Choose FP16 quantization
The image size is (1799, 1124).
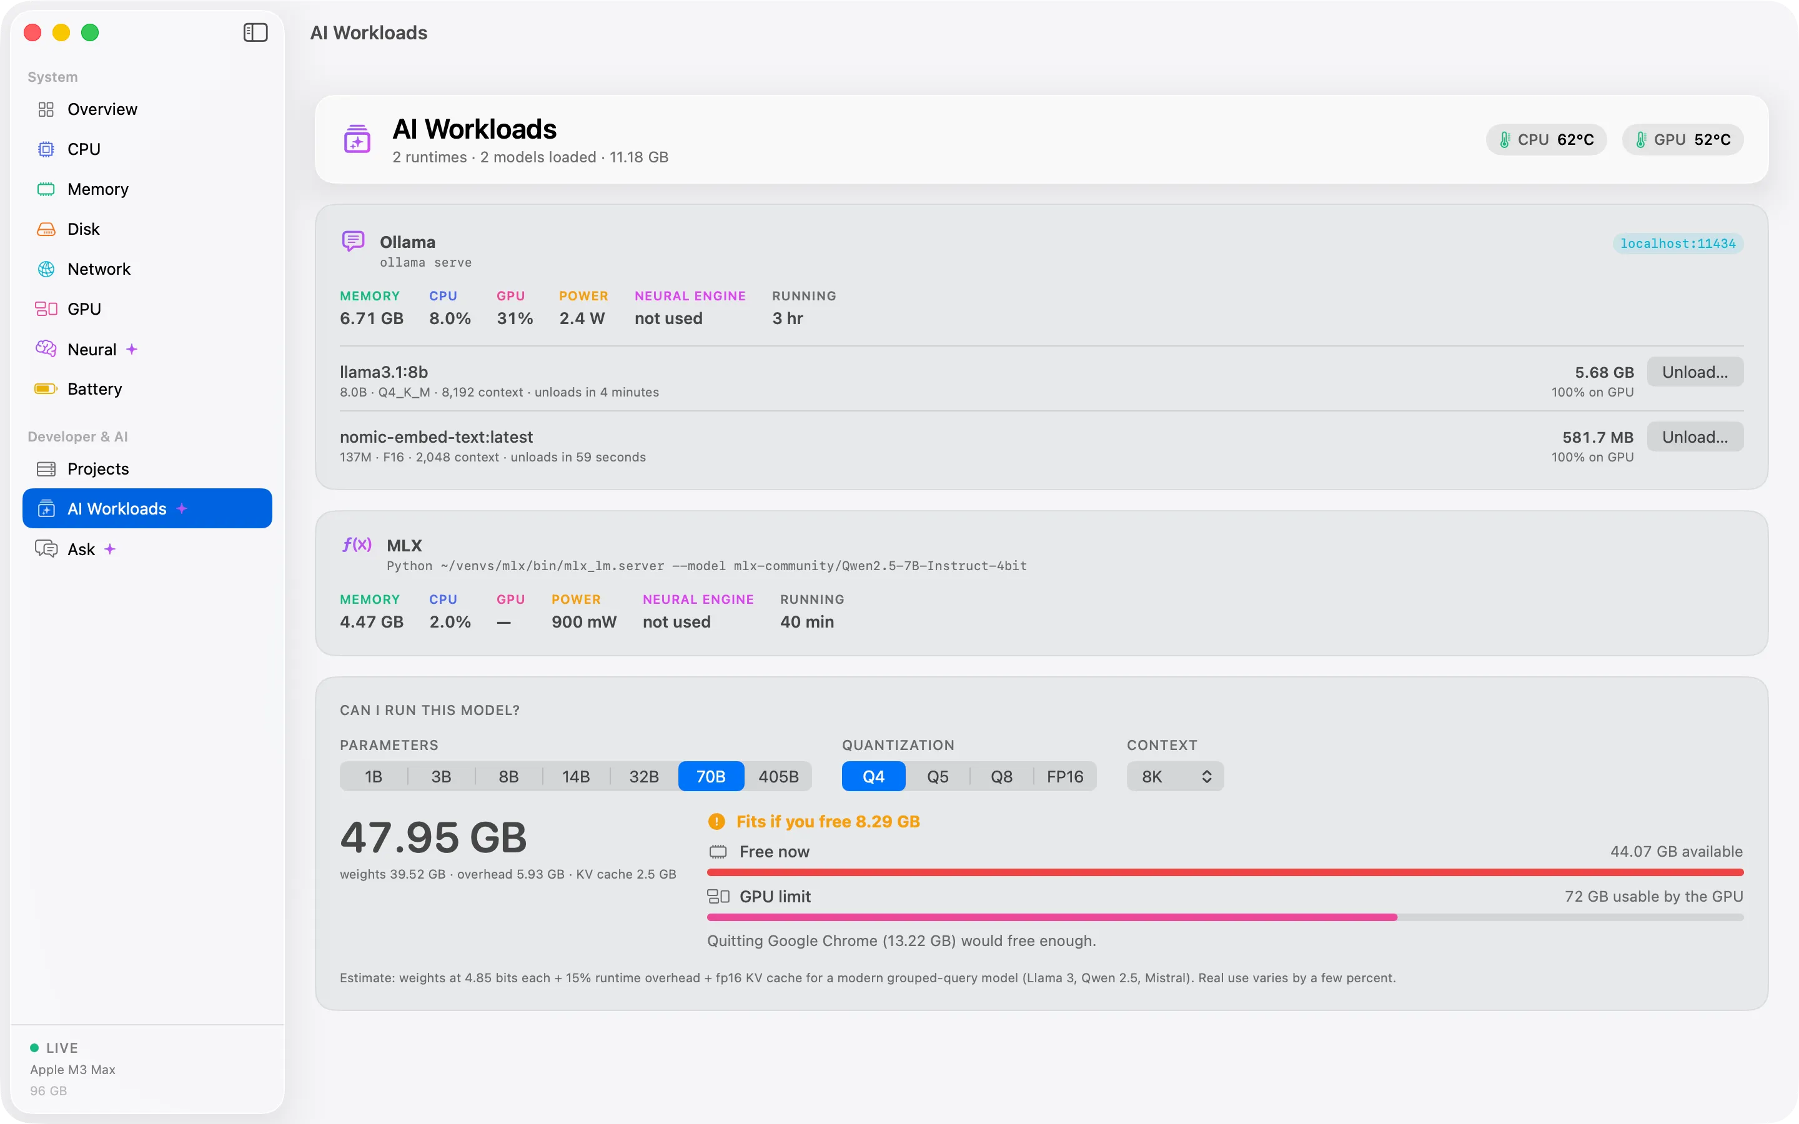coord(1064,776)
